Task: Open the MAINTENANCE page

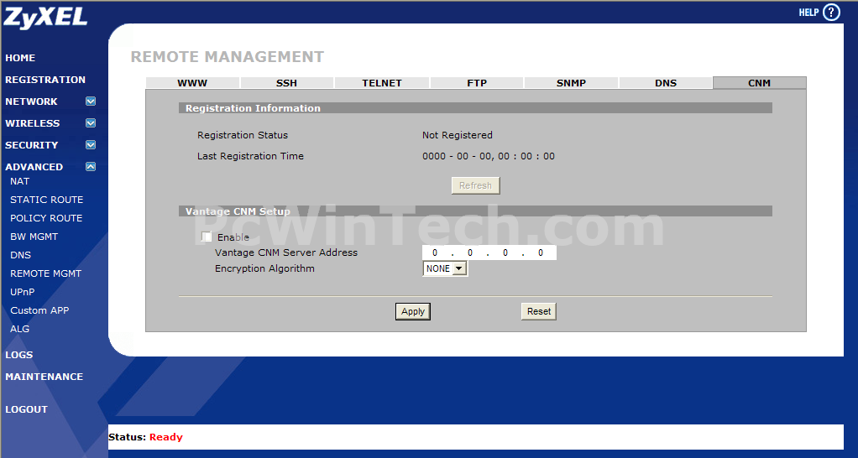Action: pos(44,377)
